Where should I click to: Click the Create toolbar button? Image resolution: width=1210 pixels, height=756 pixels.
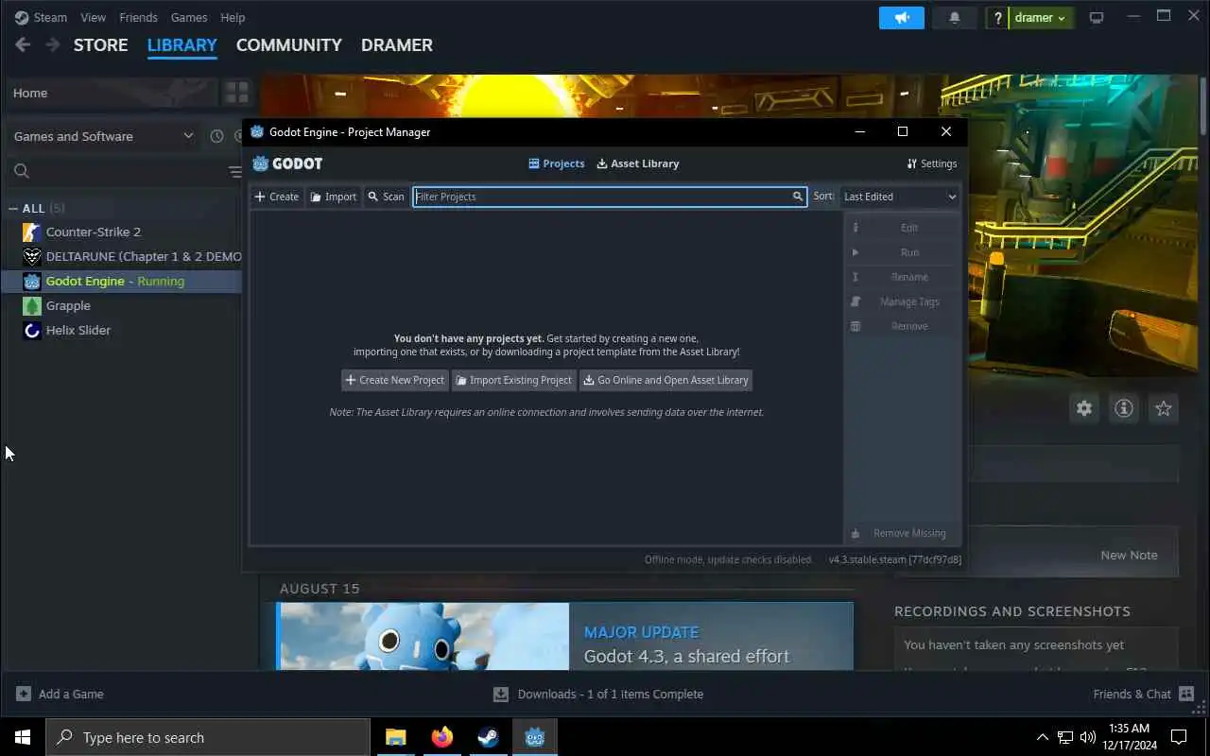point(277,197)
